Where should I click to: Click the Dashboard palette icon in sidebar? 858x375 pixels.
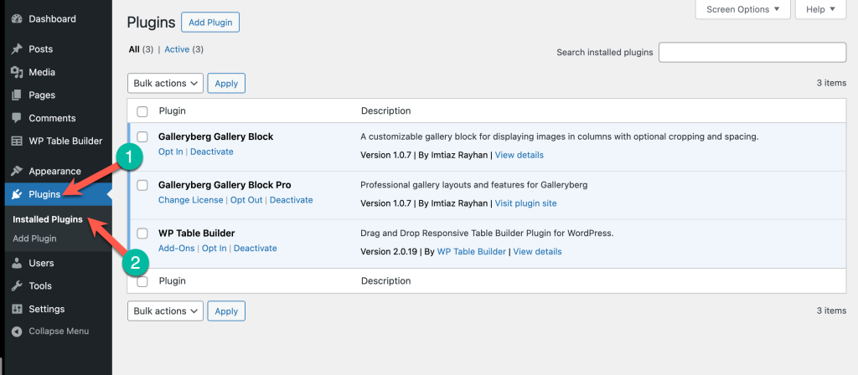pos(17,18)
